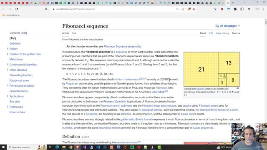
Task: Jump to (Top) in contents
Action: tap(13, 38)
